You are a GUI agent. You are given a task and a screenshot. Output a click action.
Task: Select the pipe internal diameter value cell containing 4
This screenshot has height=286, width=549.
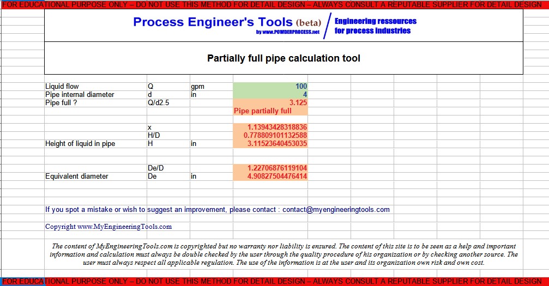tap(270, 94)
